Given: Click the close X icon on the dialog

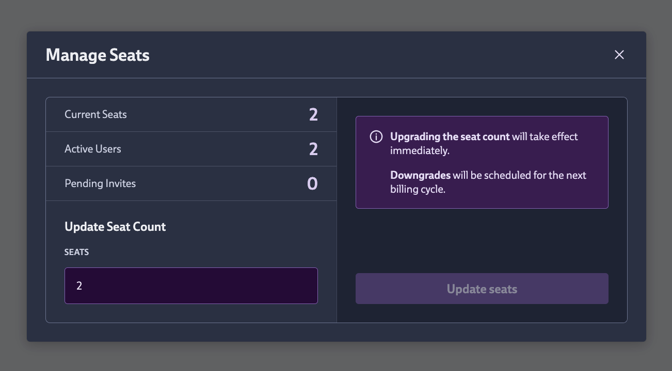Looking at the screenshot, I should (x=619, y=55).
